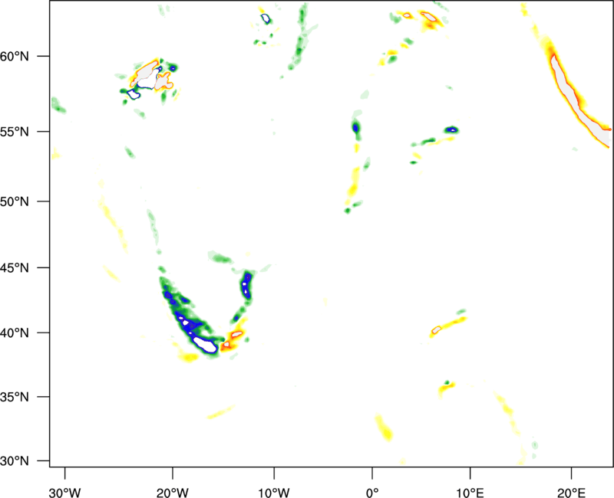Click the small blue spot near 55°N 8°E
Image resolution: width=614 pixels, height=498 pixels.
(451, 130)
